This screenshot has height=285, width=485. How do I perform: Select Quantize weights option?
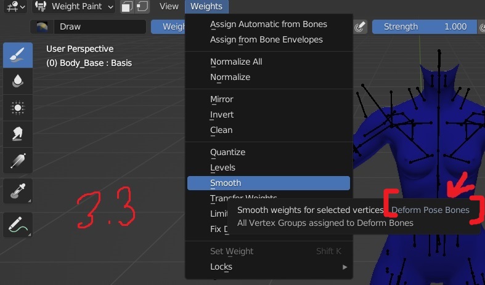(269, 152)
